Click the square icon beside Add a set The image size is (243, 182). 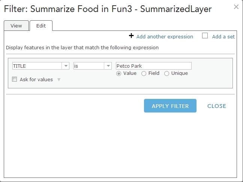click(205, 36)
